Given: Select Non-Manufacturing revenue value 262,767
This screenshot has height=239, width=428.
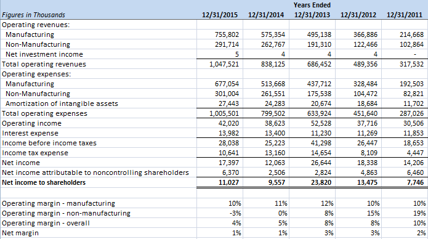Looking at the screenshot, I should click(x=273, y=44).
